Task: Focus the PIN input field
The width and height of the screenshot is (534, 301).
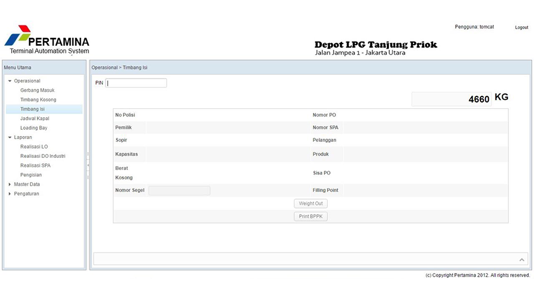Action: tap(136, 83)
